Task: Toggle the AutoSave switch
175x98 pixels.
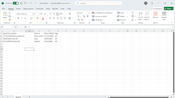Action: coord(15,3)
